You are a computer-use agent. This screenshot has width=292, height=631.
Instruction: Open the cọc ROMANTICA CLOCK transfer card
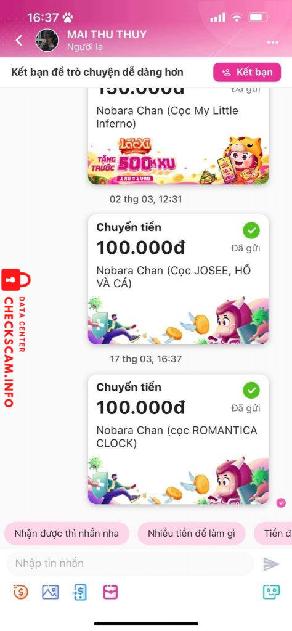pos(178,439)
